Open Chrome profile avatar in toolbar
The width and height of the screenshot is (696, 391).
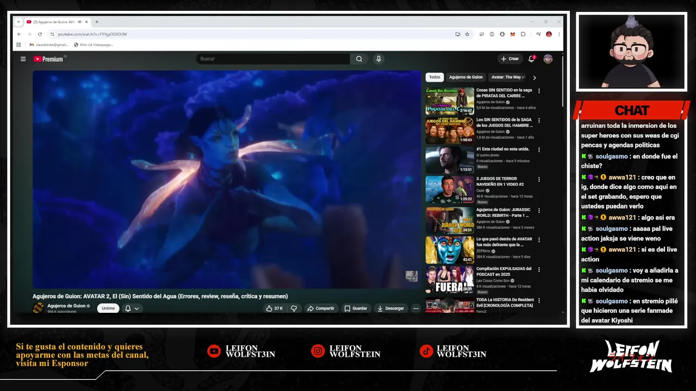click(x=549, y=34)
